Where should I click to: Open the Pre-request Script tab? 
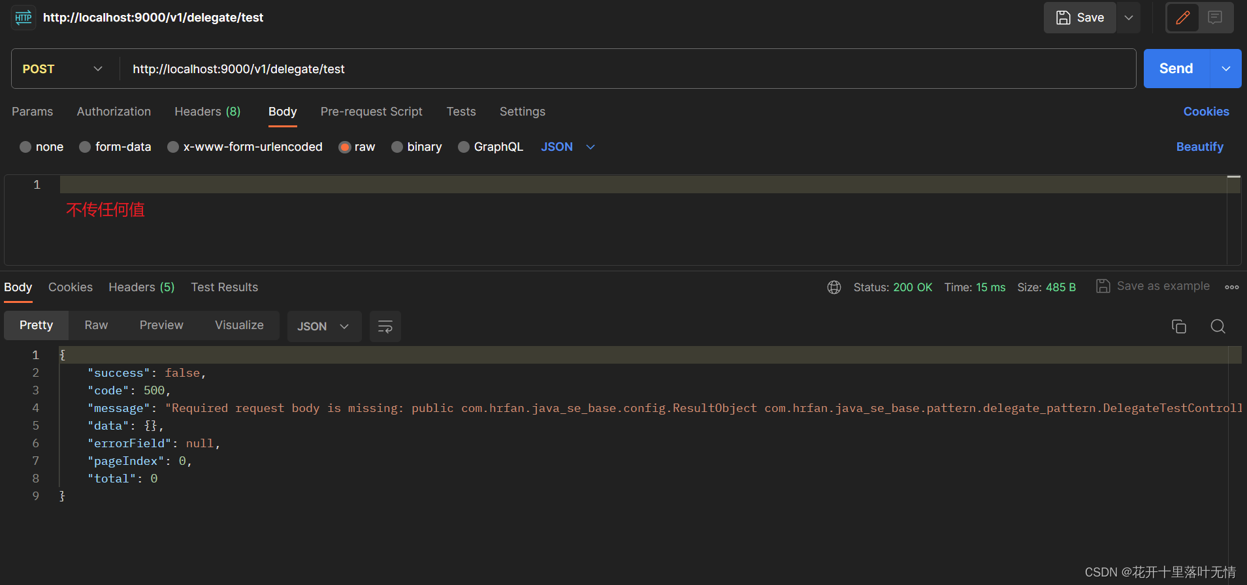coord(372,112)
